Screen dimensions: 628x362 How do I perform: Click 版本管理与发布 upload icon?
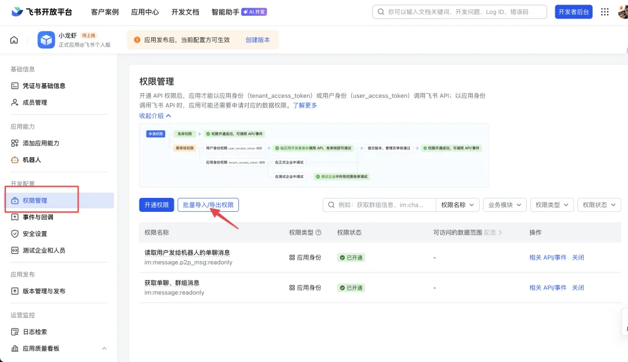coord(15,291)
